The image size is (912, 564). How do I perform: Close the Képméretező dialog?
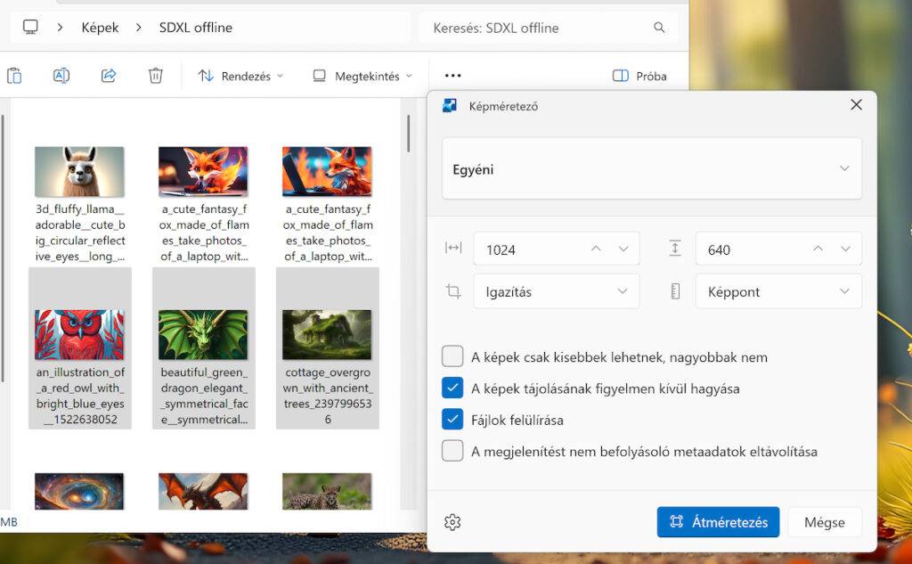click(856, 105)
